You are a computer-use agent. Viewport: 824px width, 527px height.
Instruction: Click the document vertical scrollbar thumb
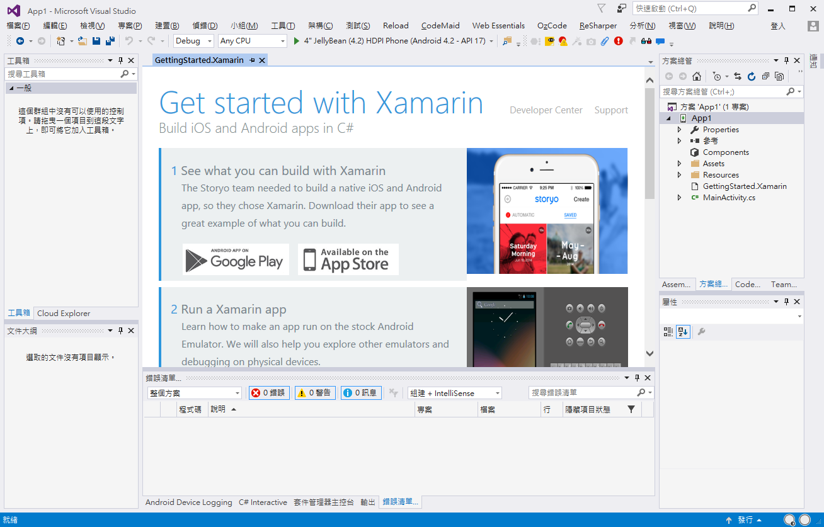click(649, 144)
